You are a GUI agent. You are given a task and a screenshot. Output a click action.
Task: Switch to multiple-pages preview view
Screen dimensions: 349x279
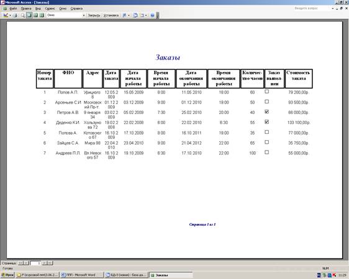[x=42, y=15]
